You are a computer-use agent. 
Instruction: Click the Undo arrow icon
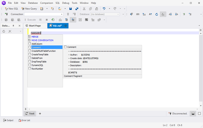[104, 9]
